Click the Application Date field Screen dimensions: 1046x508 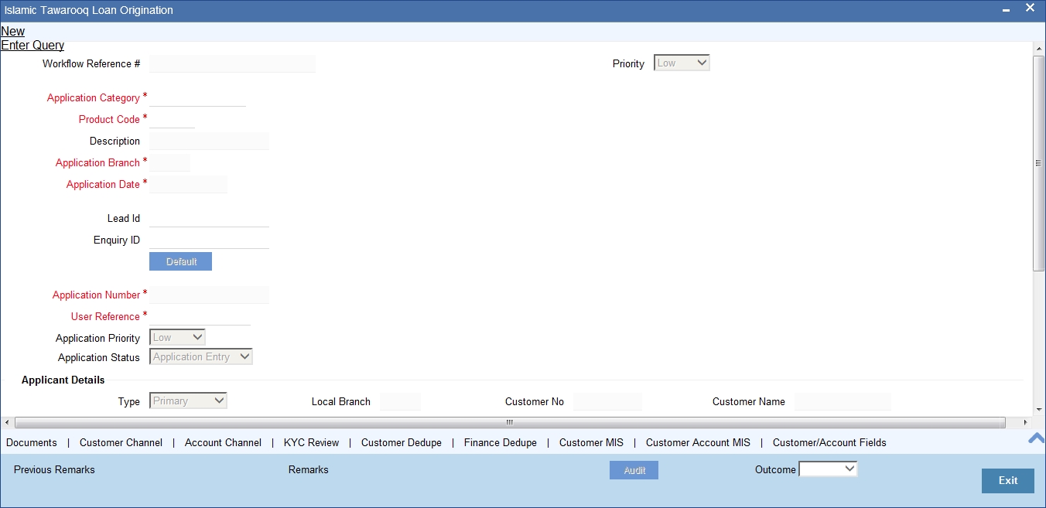point(188,184)
